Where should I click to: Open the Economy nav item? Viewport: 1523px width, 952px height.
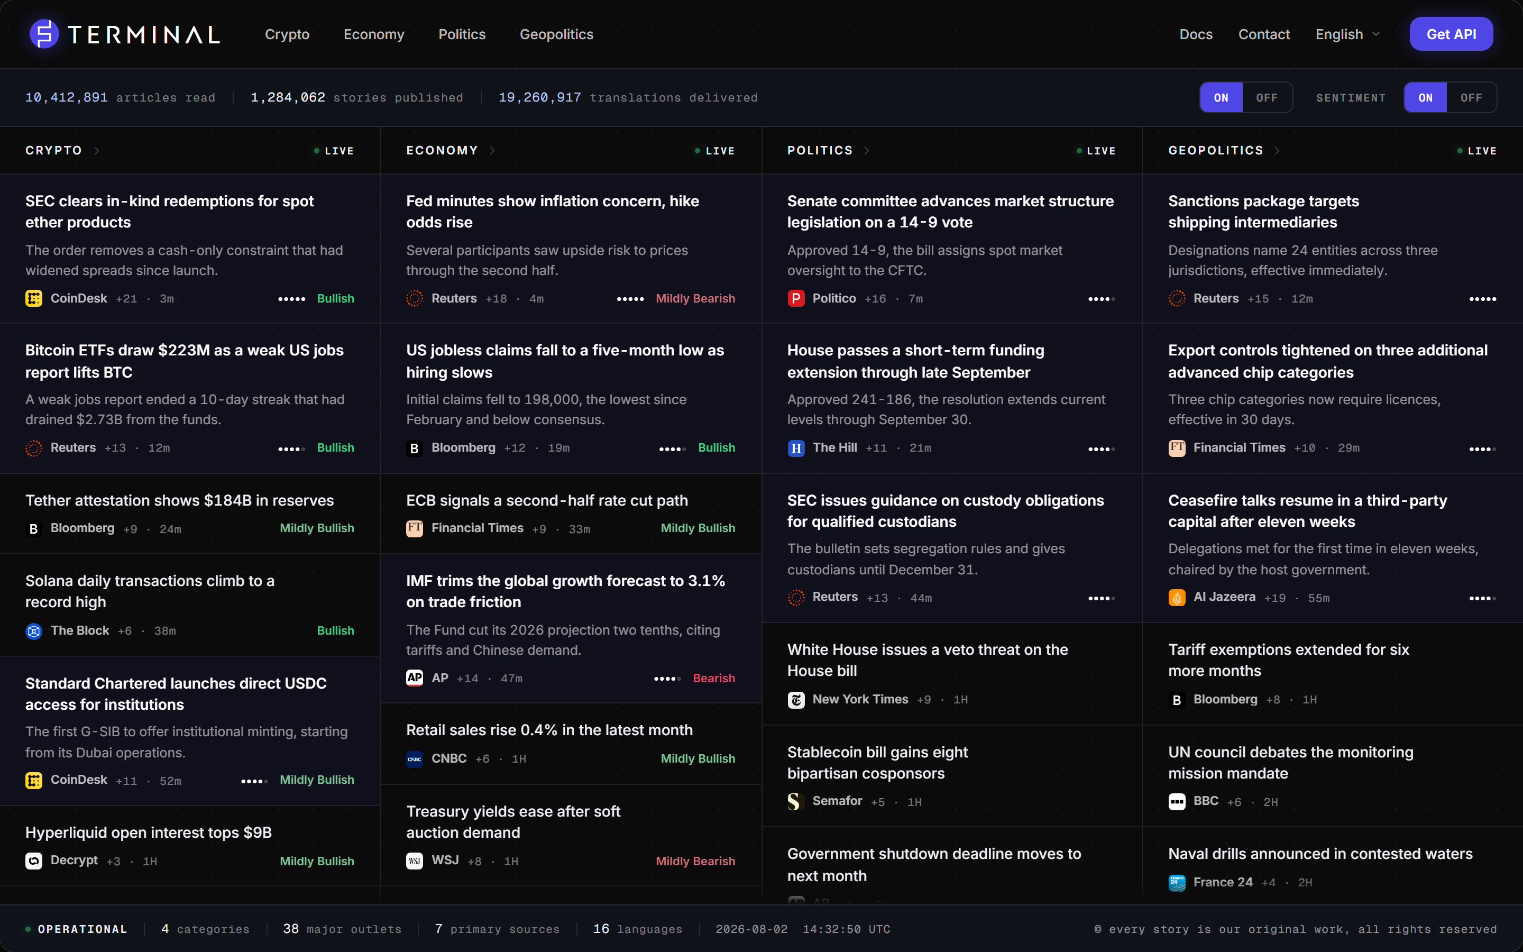click(x=374, y=34)
